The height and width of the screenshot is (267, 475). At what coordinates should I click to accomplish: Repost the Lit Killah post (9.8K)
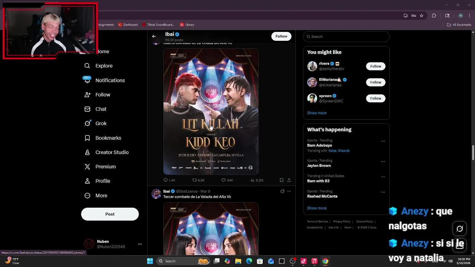tap(198, 180)
